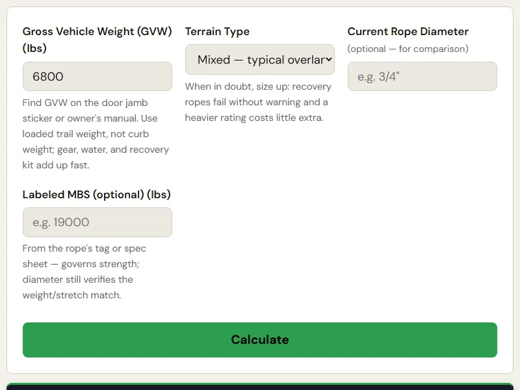Click the 'Gross Vehicle Weight (GVW) (lbs)' label
The width and height of the screenshot is (520, 390).
coord(97,40)
